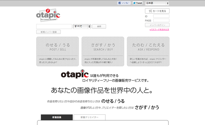205x125 pixels.
Task: Open the 日本語 language dropdown
Action: [157, 3]
